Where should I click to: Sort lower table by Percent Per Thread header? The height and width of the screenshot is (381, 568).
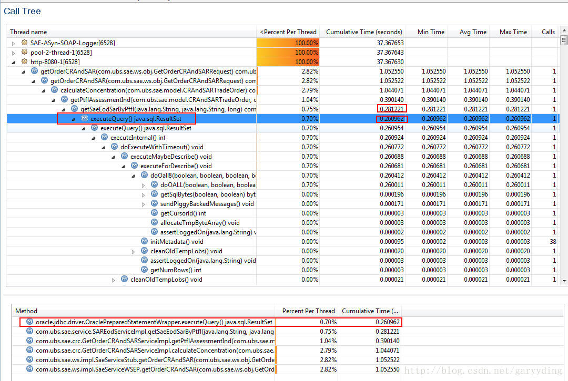tap(307, 311)
